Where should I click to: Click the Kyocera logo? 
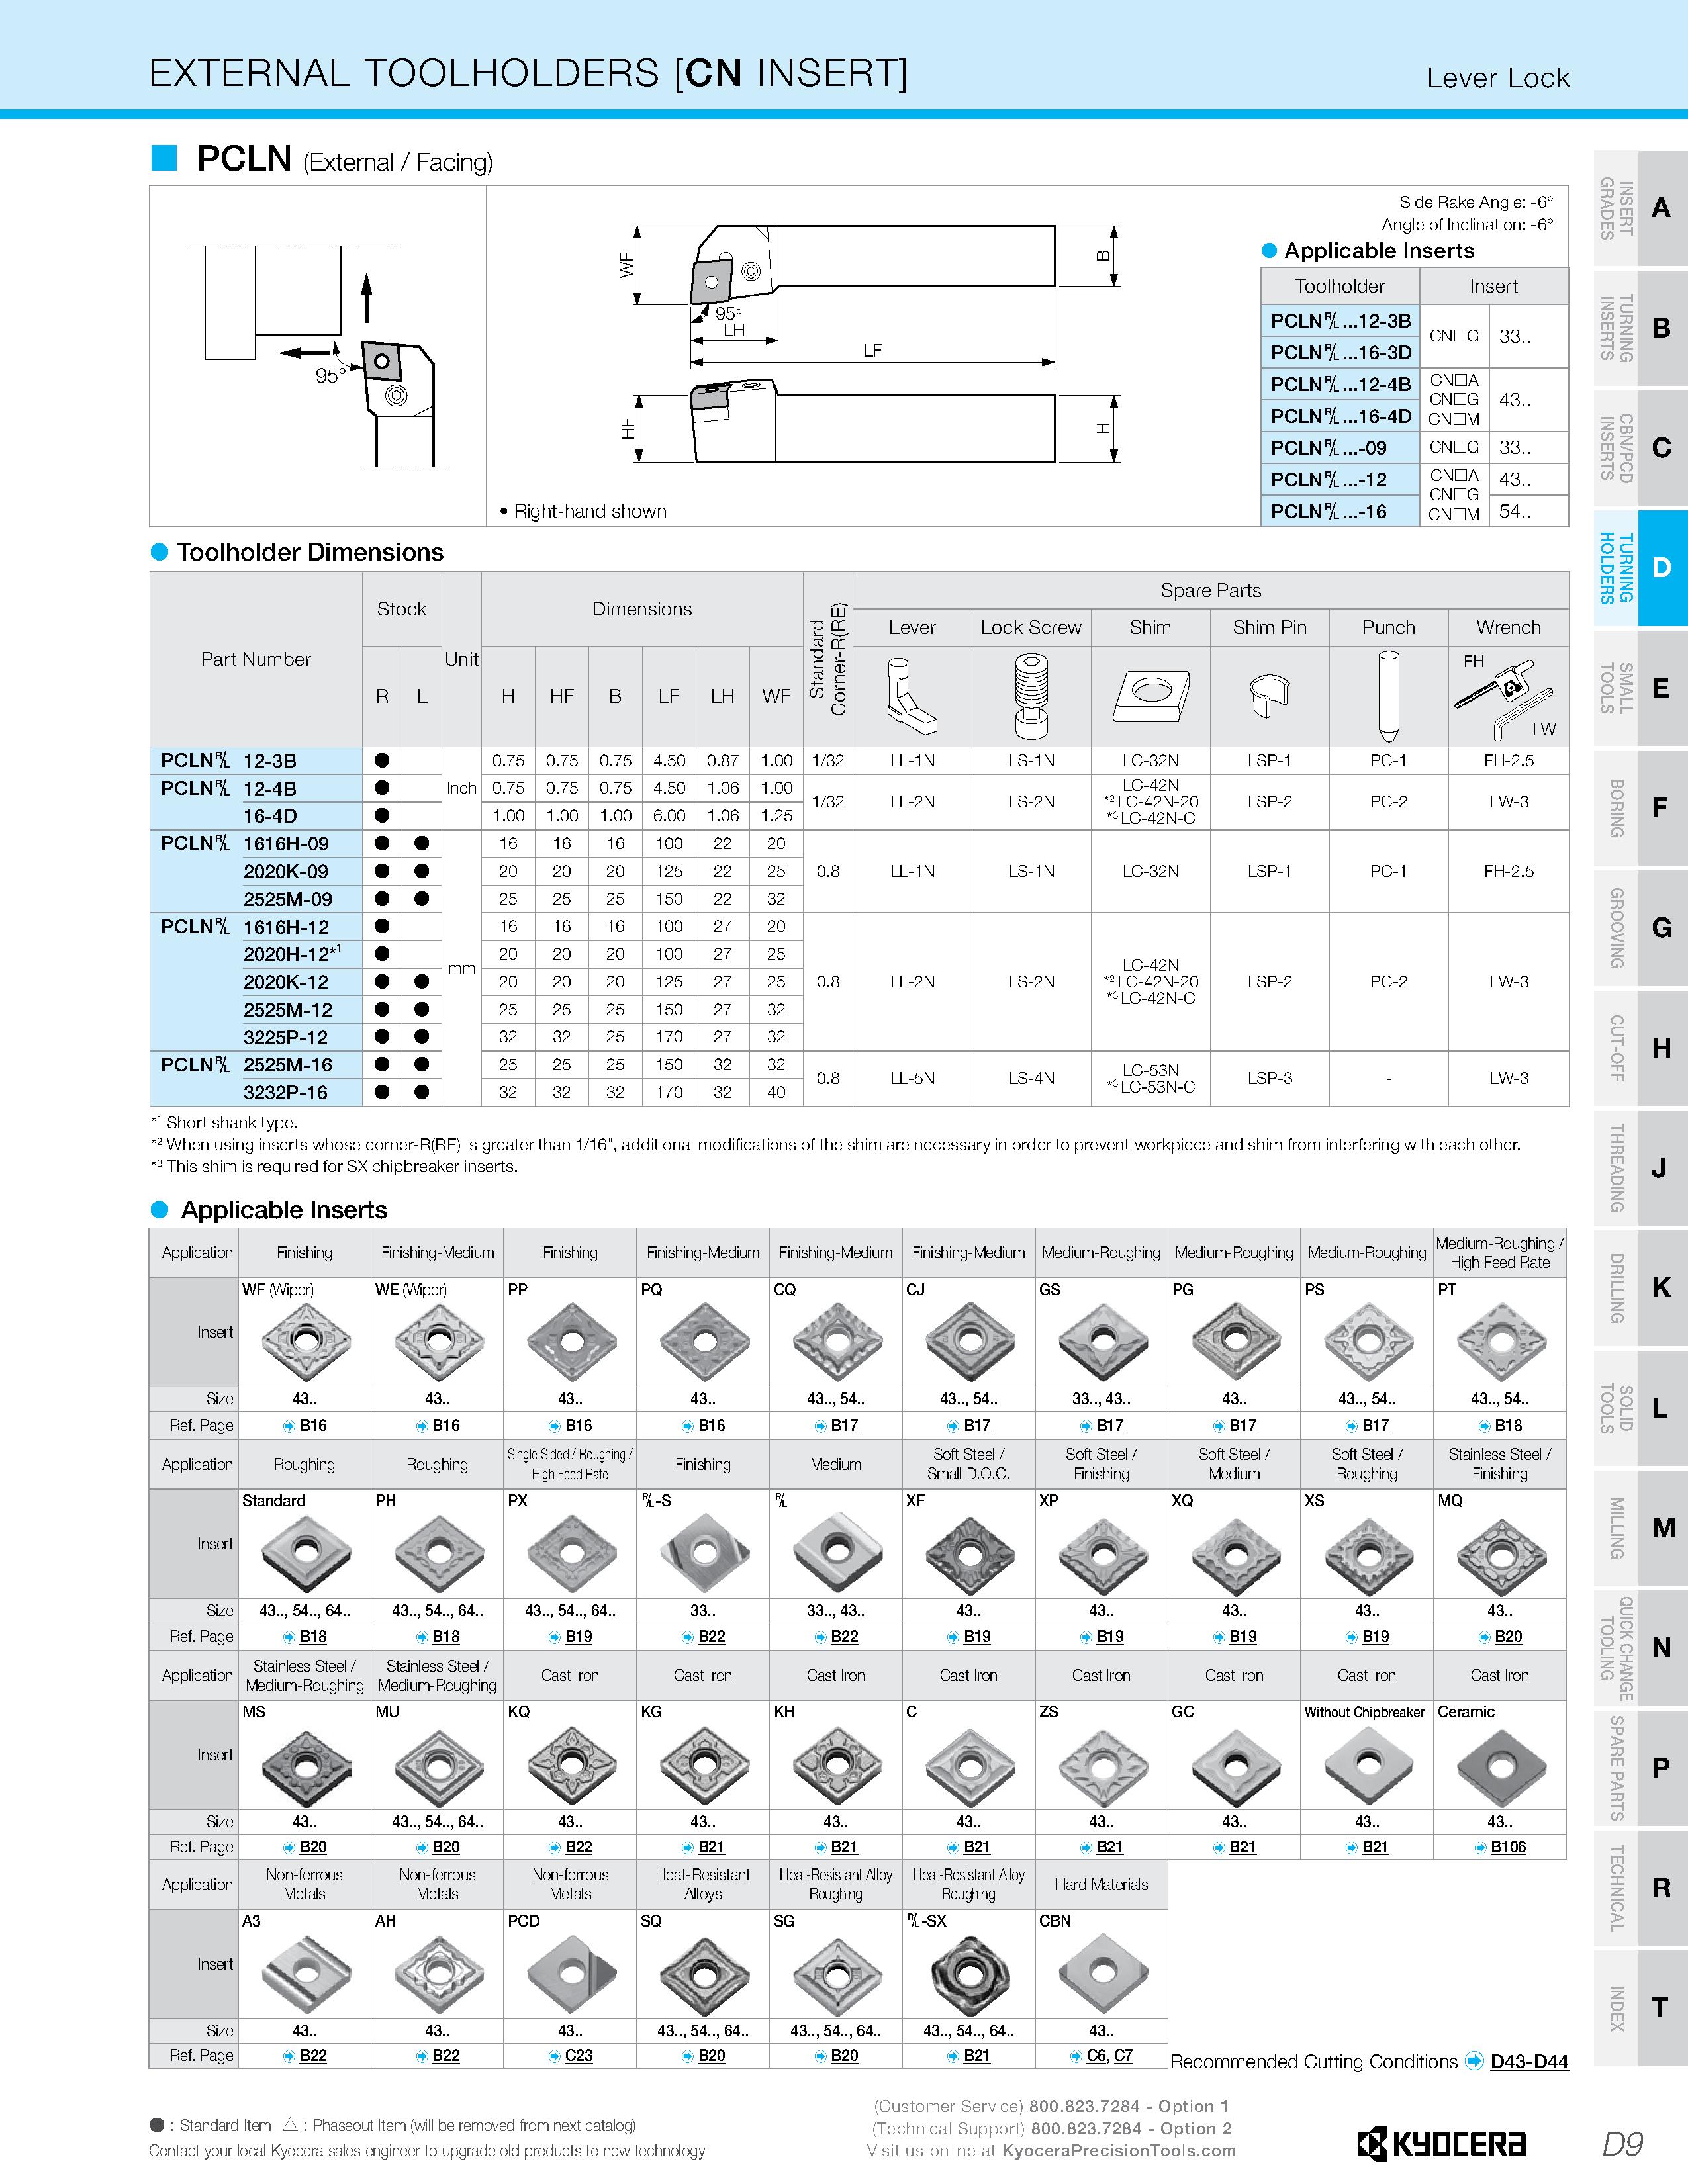(1442, 2143)
